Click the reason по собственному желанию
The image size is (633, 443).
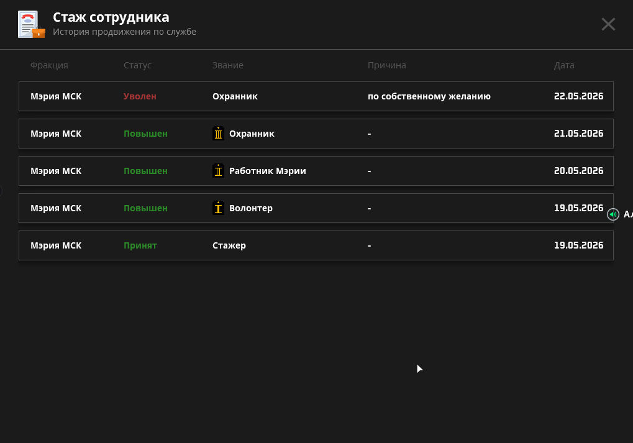pos(429,96)
